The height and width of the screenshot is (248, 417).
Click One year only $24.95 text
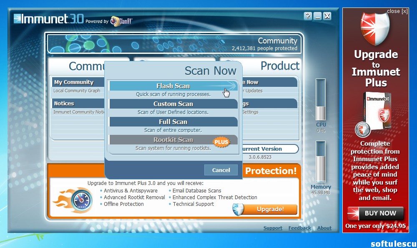click(376, 226)
